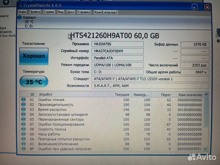This screenshot has height=165, width=220.
Task: Select the Часы работы attribute text
Action: [49, 134]
